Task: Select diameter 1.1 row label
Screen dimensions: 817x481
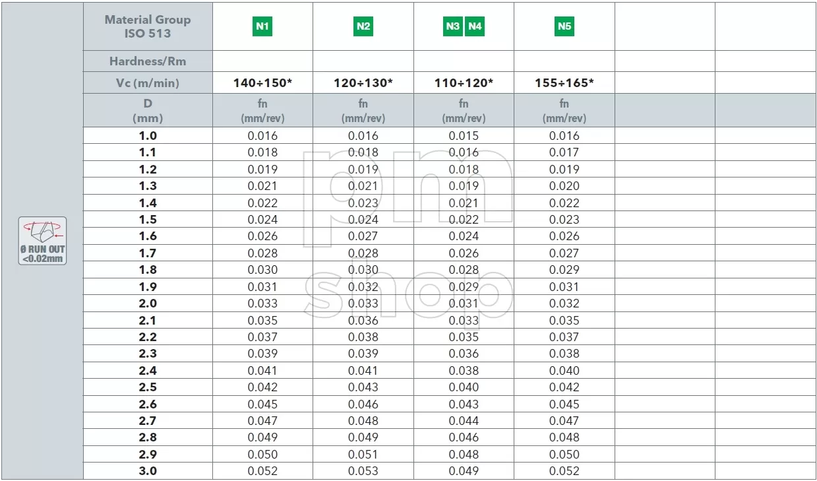Action: click(x=148, y=152)
